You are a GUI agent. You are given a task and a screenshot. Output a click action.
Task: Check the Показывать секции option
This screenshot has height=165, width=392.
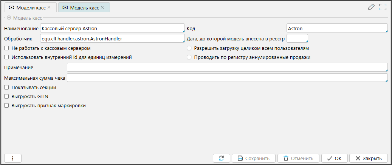click(x=6, y=87)
